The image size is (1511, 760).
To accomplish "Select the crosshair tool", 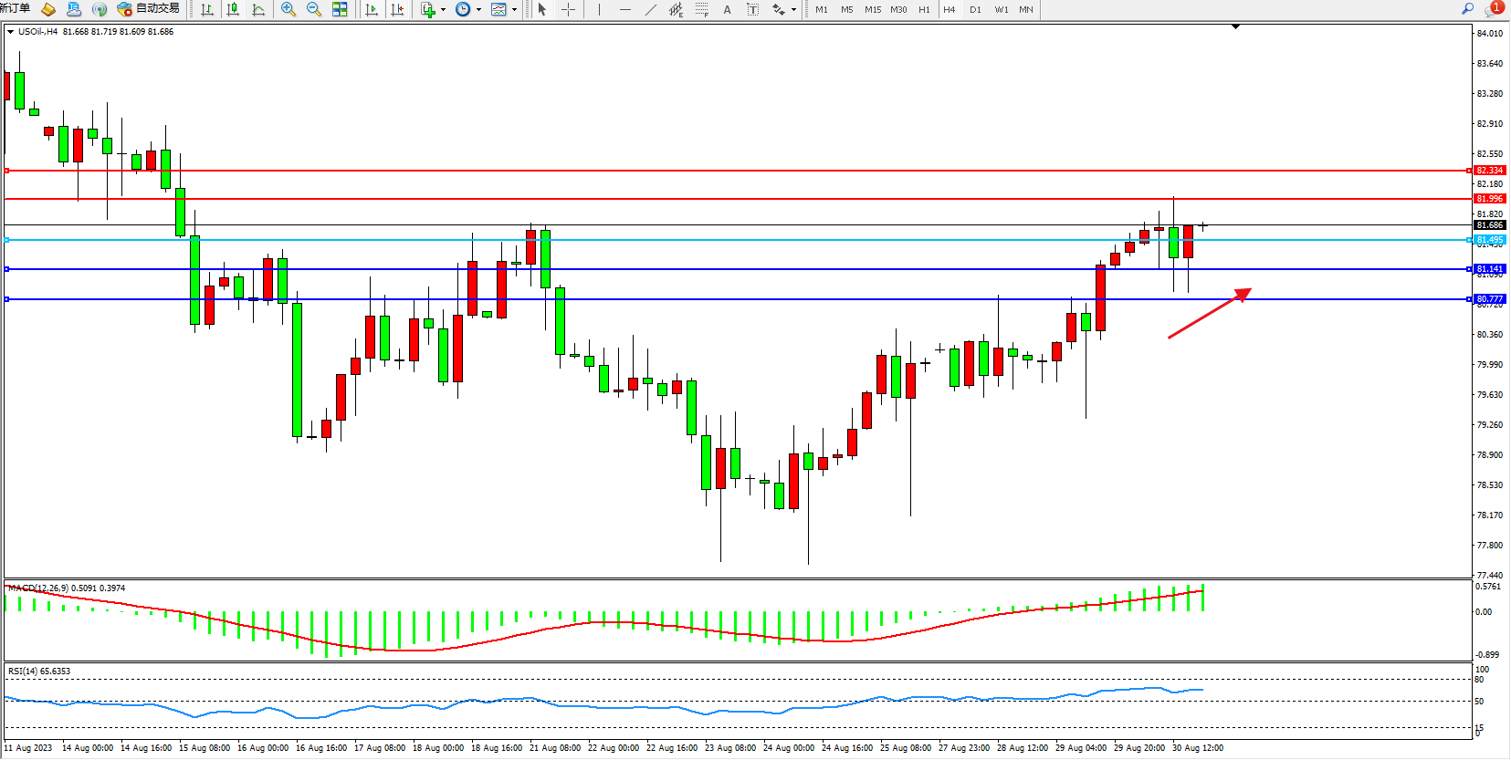I will pyautogui.click(x=568, y=9).
